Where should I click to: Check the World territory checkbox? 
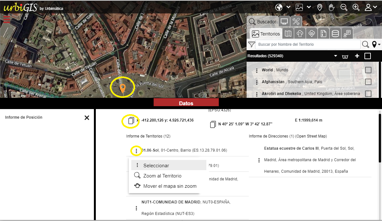(368, 70)
